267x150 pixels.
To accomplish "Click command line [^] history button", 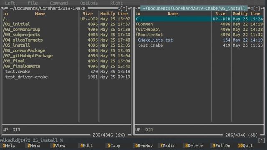I will point(262,140).
